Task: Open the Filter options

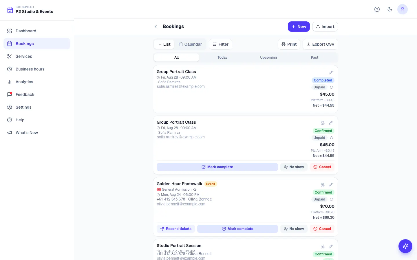Action: (220, 44)
